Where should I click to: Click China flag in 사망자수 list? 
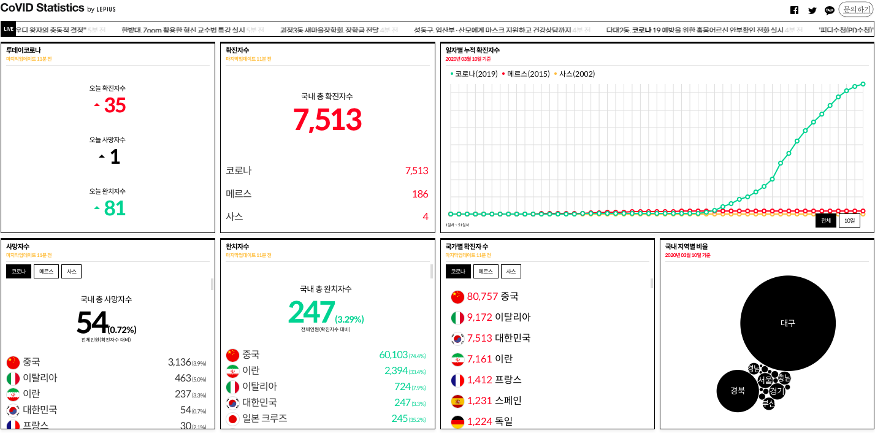pos(13,362)
